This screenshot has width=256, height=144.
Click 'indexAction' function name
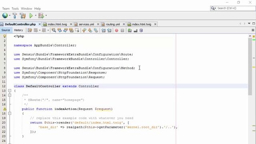[x=66, y=109]
